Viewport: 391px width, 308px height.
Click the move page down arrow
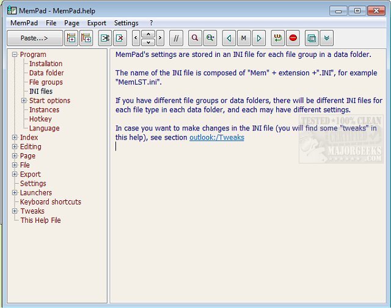tap(148, 42)
